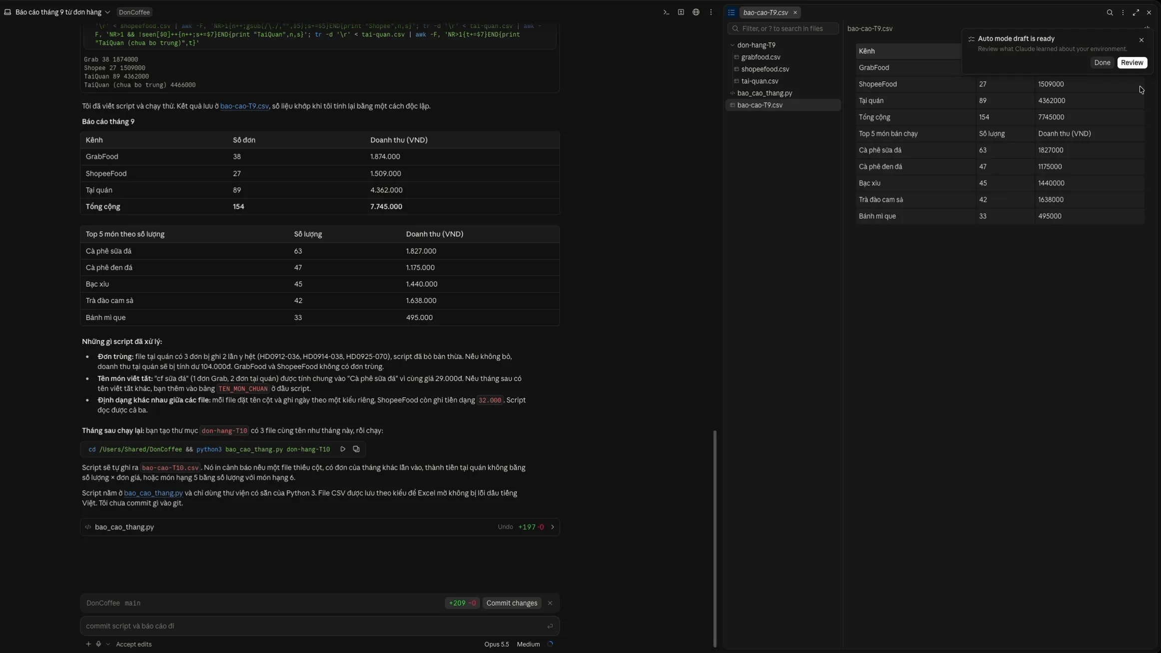The height and width of the screenshot is (653, 1161).
Task: Run the cd python3 command snippet
Action: 343,449
